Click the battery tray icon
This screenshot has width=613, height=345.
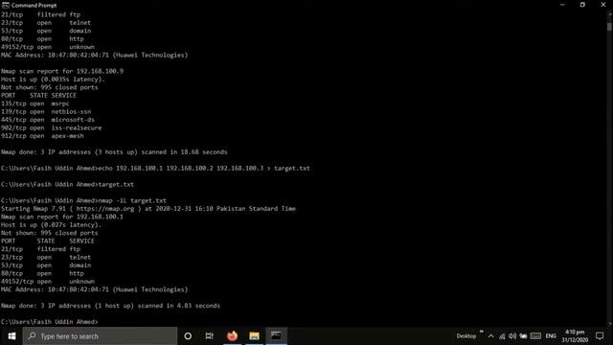(x=523, y=336)
